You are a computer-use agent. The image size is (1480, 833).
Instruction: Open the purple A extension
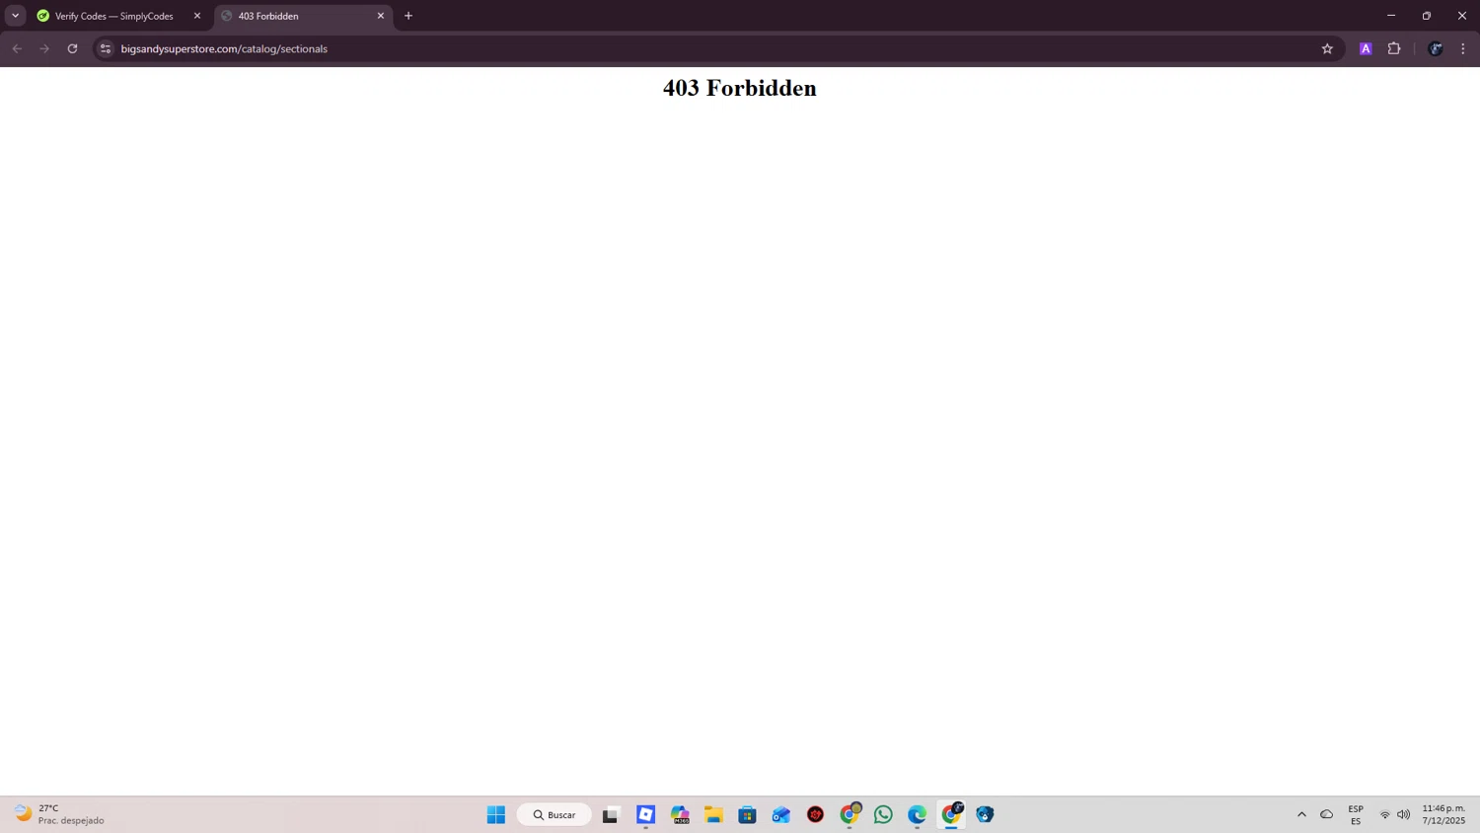pos(1366,48)
